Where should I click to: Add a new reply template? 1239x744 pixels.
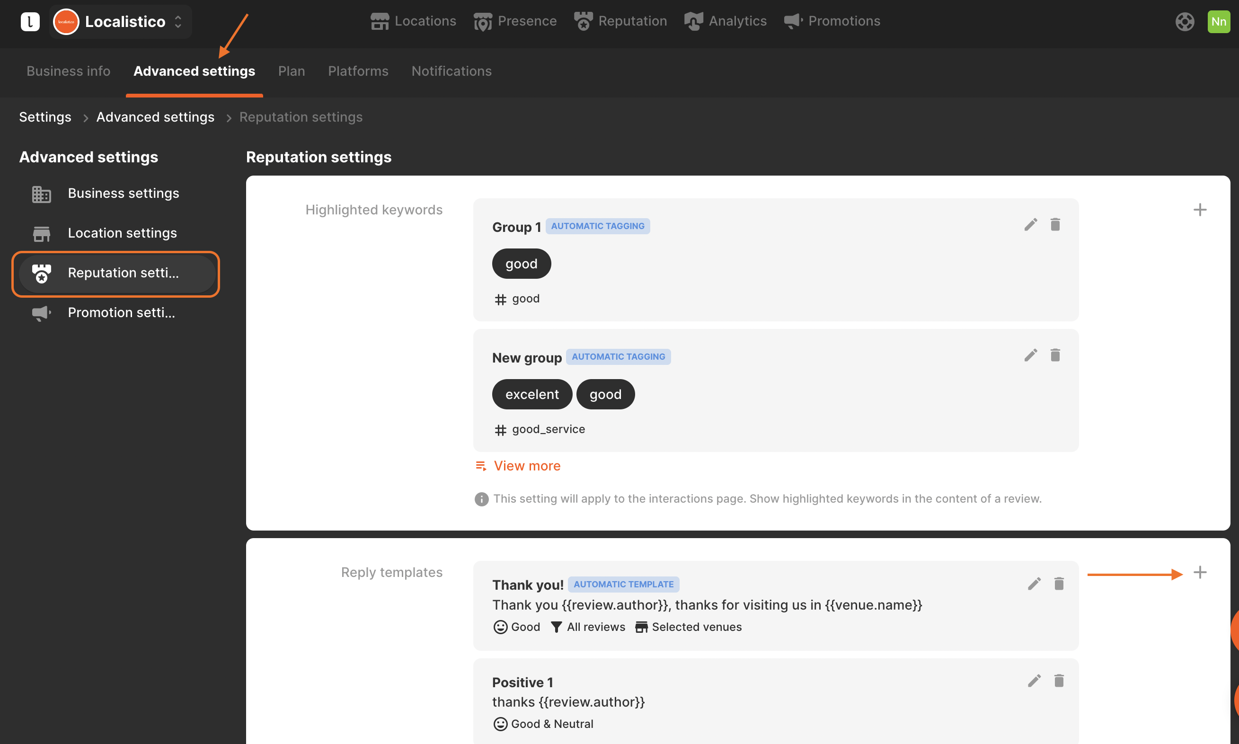(1200, 573)
